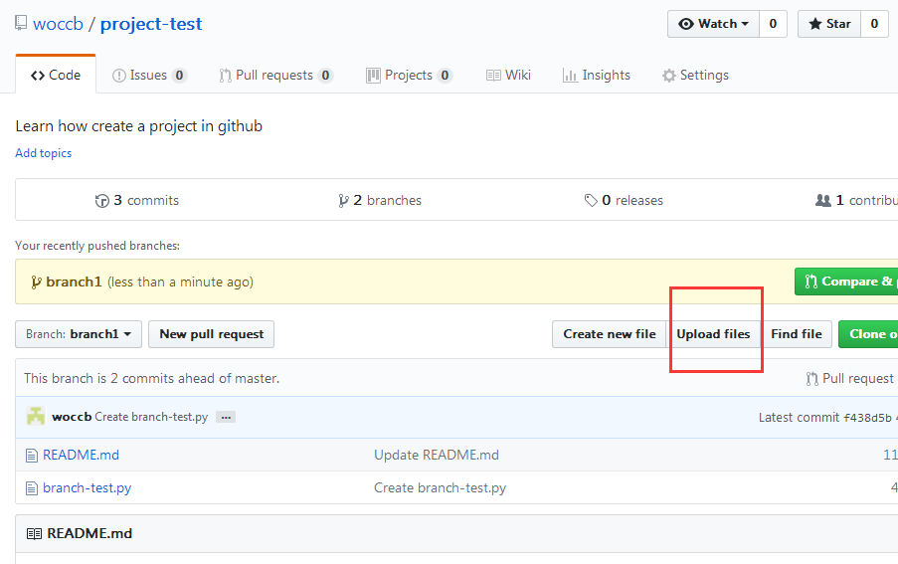Viewport: 898px width, 564px height.
Task: Open the README.md file
Action: pos(81,456)
